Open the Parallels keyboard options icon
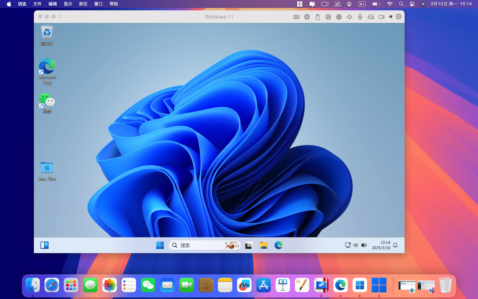 (x=296, y=17)
